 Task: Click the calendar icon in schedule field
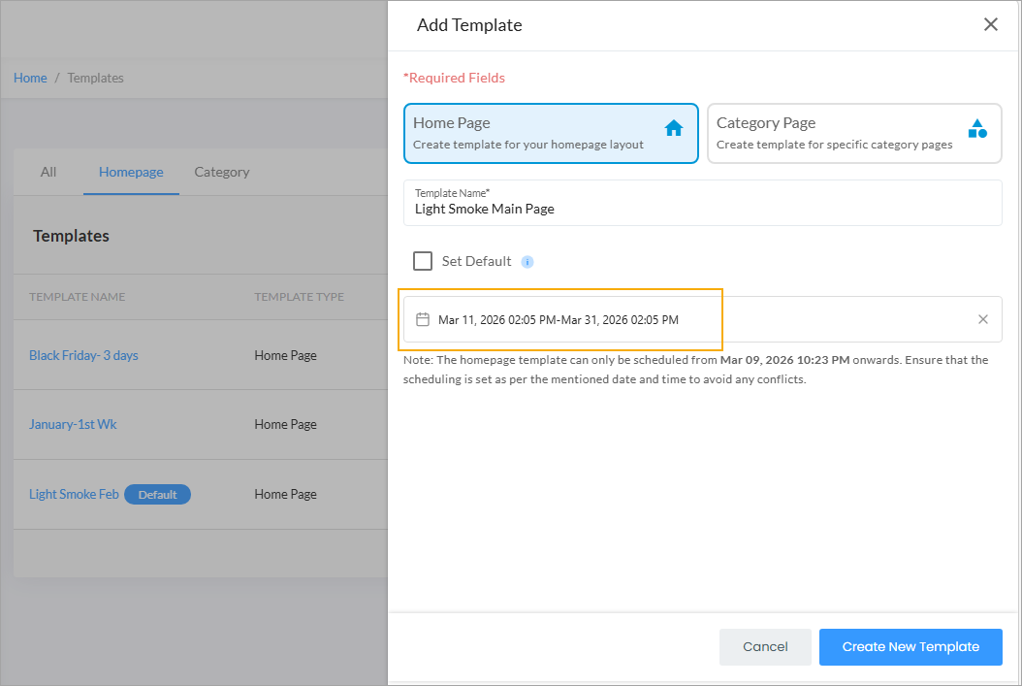tap(423, 319)
